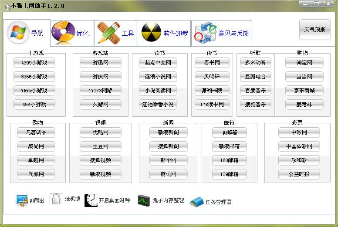Open 凡客诚品 shopping button
This screenshot has width=338, height=227.
coord(36,132)
